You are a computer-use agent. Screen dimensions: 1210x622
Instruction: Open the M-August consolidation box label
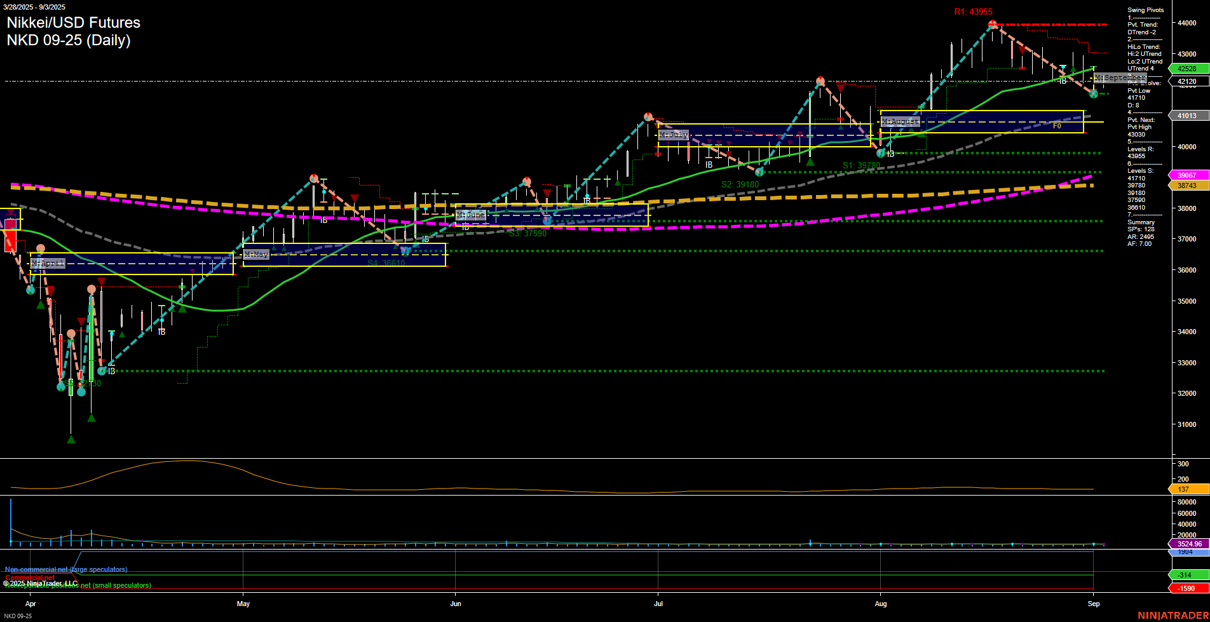[x=900, y=121]
